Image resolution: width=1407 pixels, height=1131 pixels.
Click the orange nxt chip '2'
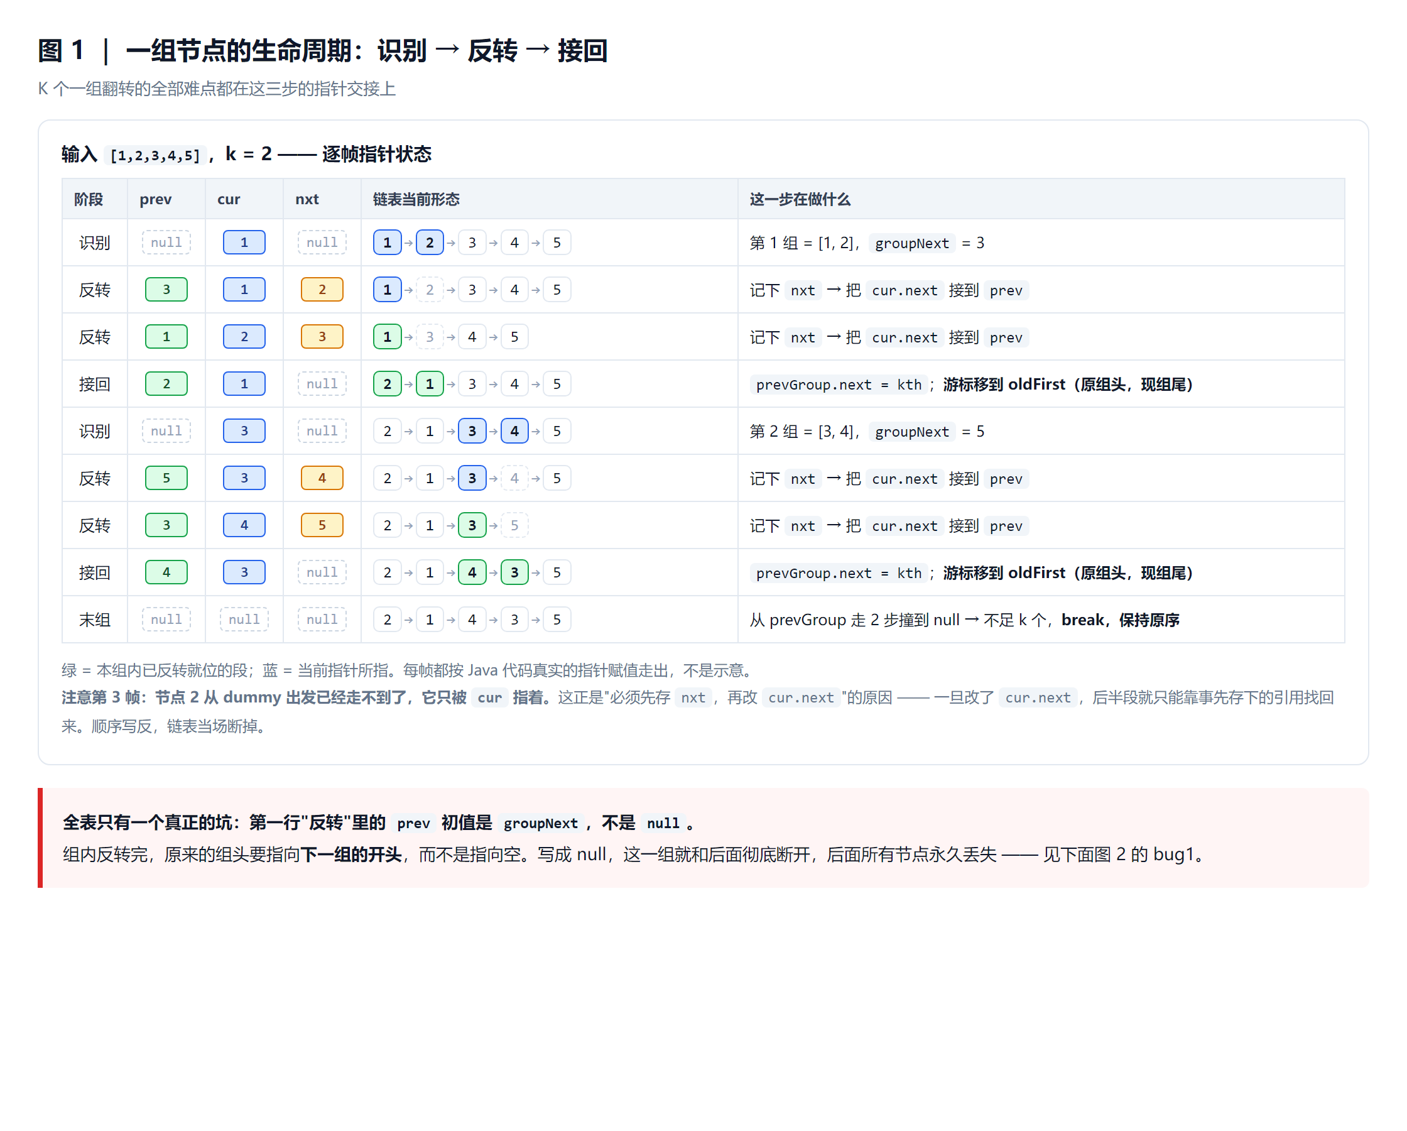pyautogui.click(x=322, y=289)
